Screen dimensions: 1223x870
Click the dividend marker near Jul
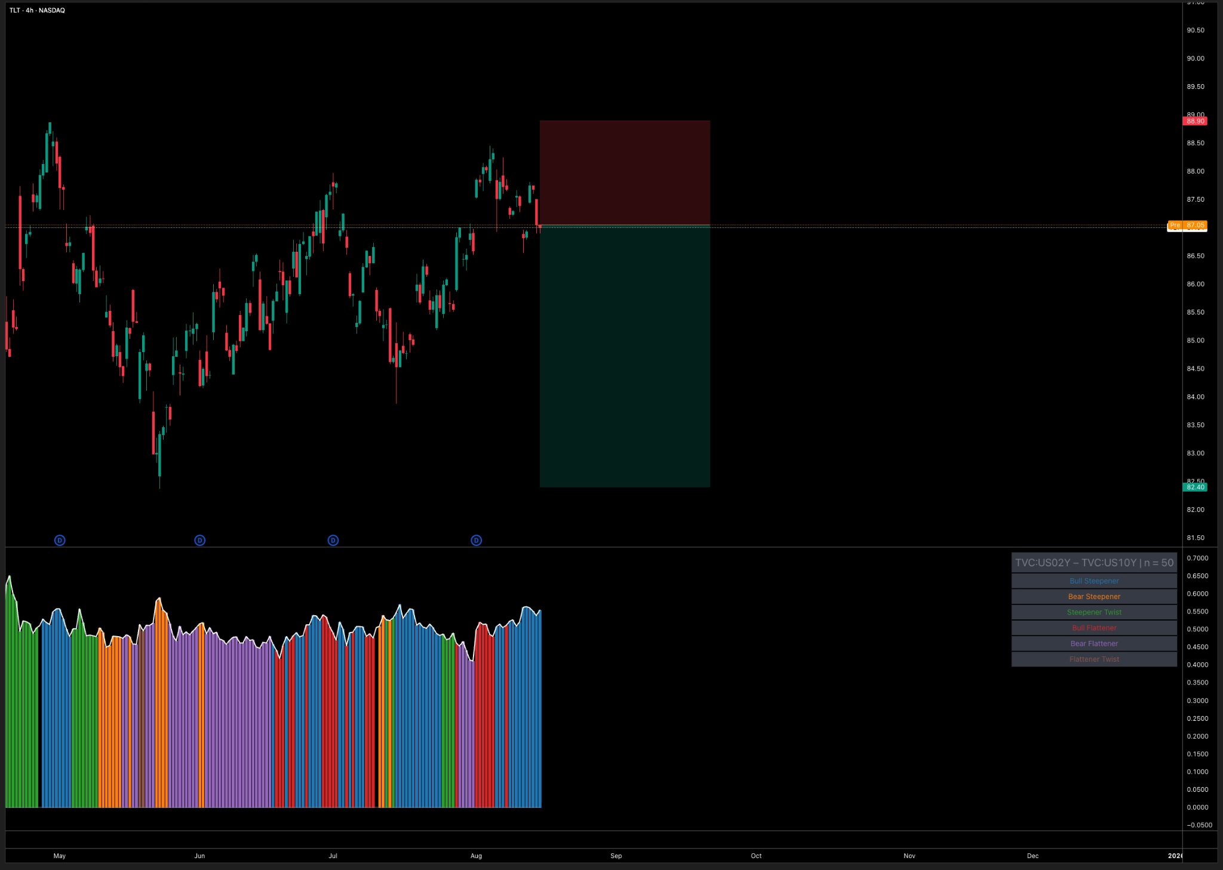(x=333, y=541)
